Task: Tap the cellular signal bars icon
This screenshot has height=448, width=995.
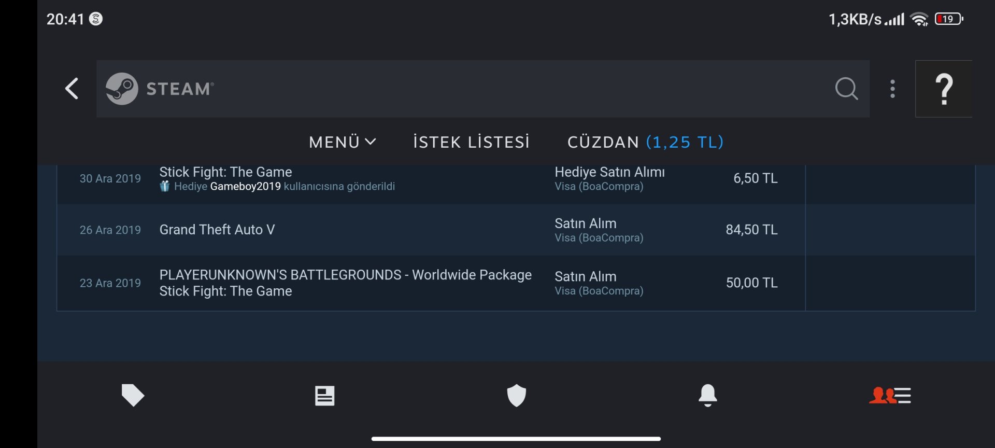Action: pyautogui.click(x=895, y=20)
